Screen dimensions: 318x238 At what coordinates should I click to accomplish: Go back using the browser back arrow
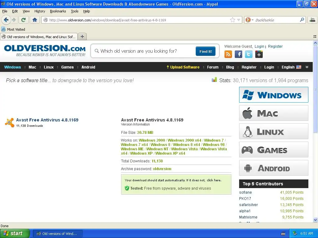(x=6, y=20)
